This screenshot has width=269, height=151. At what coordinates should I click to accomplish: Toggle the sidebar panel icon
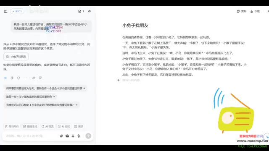(5, 11)
